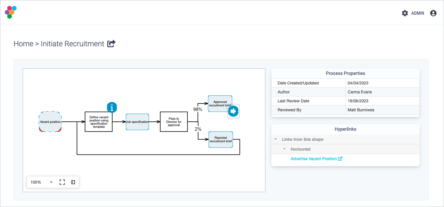
Task: Click the fit-to-page icon in zoom toolbar
Action: pos(73,182)
